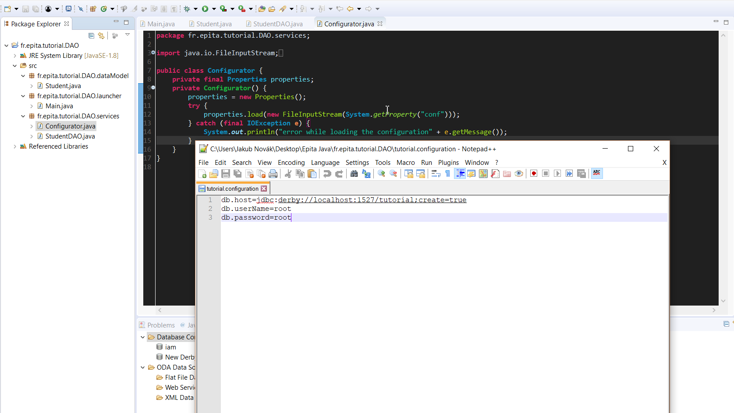This screenshot has height=413, width=734.
Task: Toggle Notepad++ Show All Characters pilcrow
Action: coord(447,174)
